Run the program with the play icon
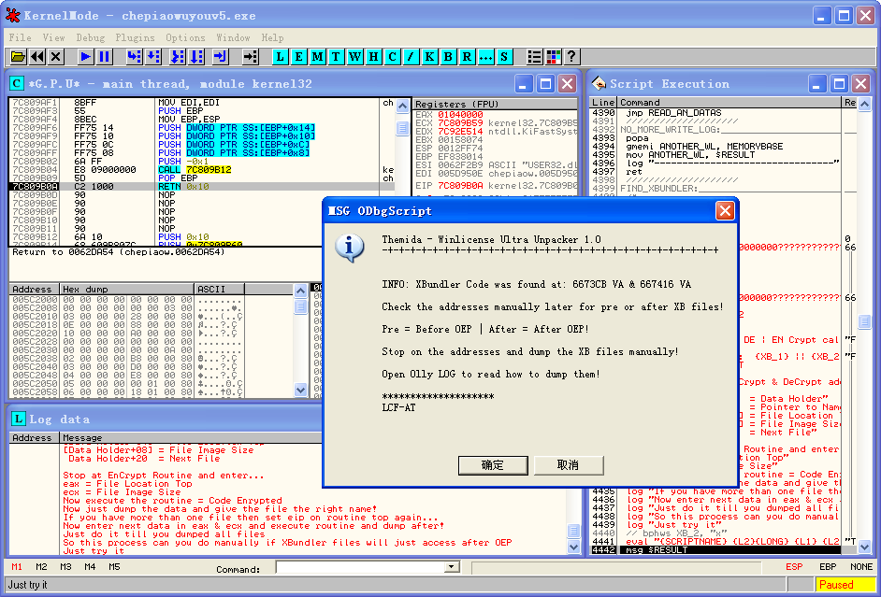This screenshot has height=597, width=881. pyautogui.click(x=85, y=57)
